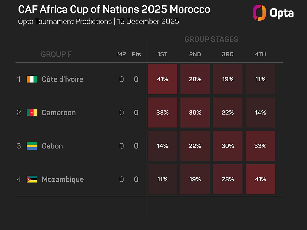The image size is (307, 230).
Task: Select the 4TH column header
Action: click(260, 54)
